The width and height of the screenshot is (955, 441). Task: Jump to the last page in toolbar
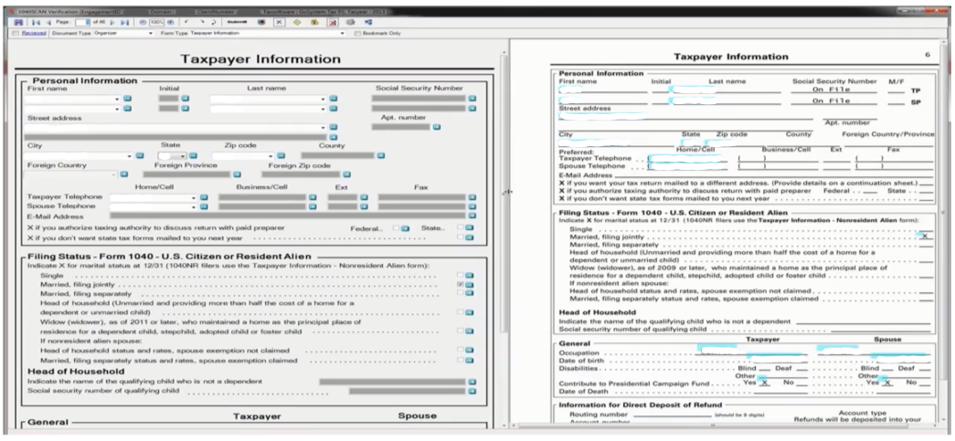(x=125, y=22)
